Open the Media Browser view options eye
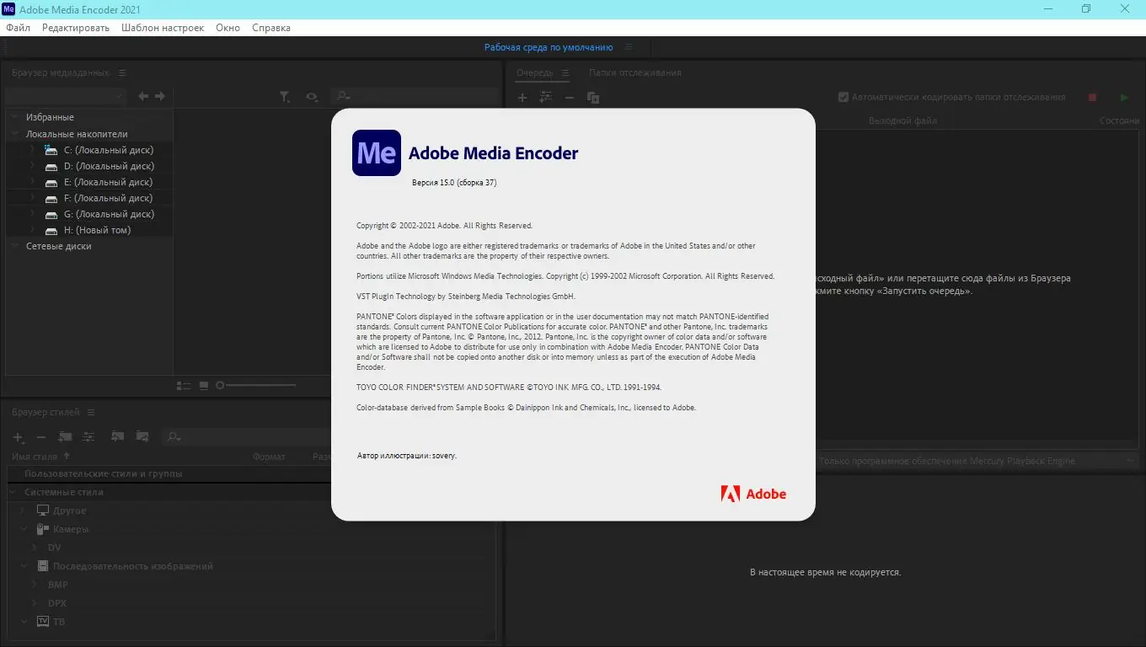The height and width of the screenshot is (647, 1146). click(x=311, y=98)
